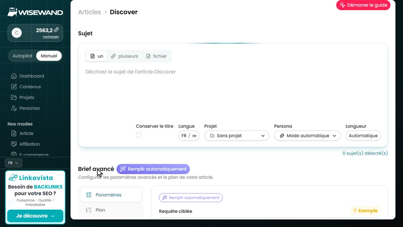Click the lightbulb icon next to Exemple
The height and width of the screenshot is (227, 403).
coord(355,211)
